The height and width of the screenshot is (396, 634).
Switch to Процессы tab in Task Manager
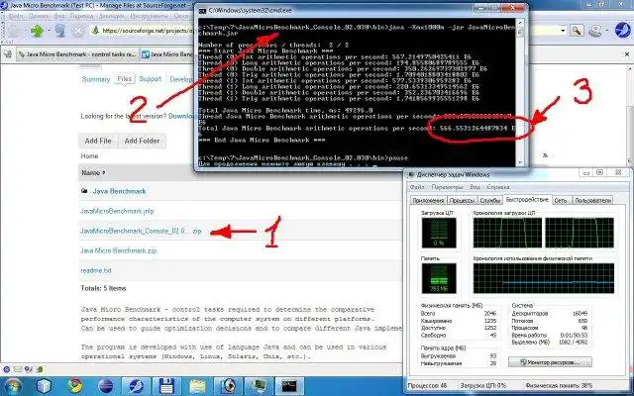(x=463, y=200)
